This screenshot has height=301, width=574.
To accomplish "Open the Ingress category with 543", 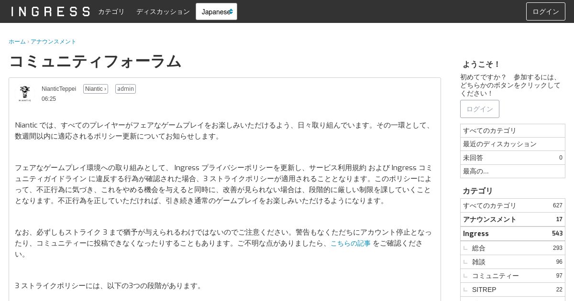I will [x=513, y=234].
